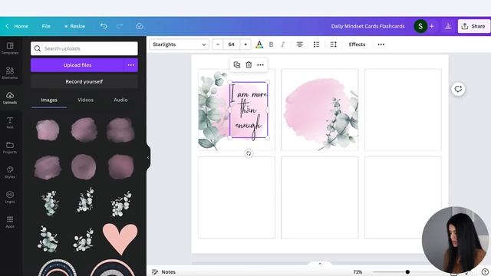The width and height of the screenshot is (491, 276).
Task: Add collaborator with plus icon
Action: pos(432,26)
